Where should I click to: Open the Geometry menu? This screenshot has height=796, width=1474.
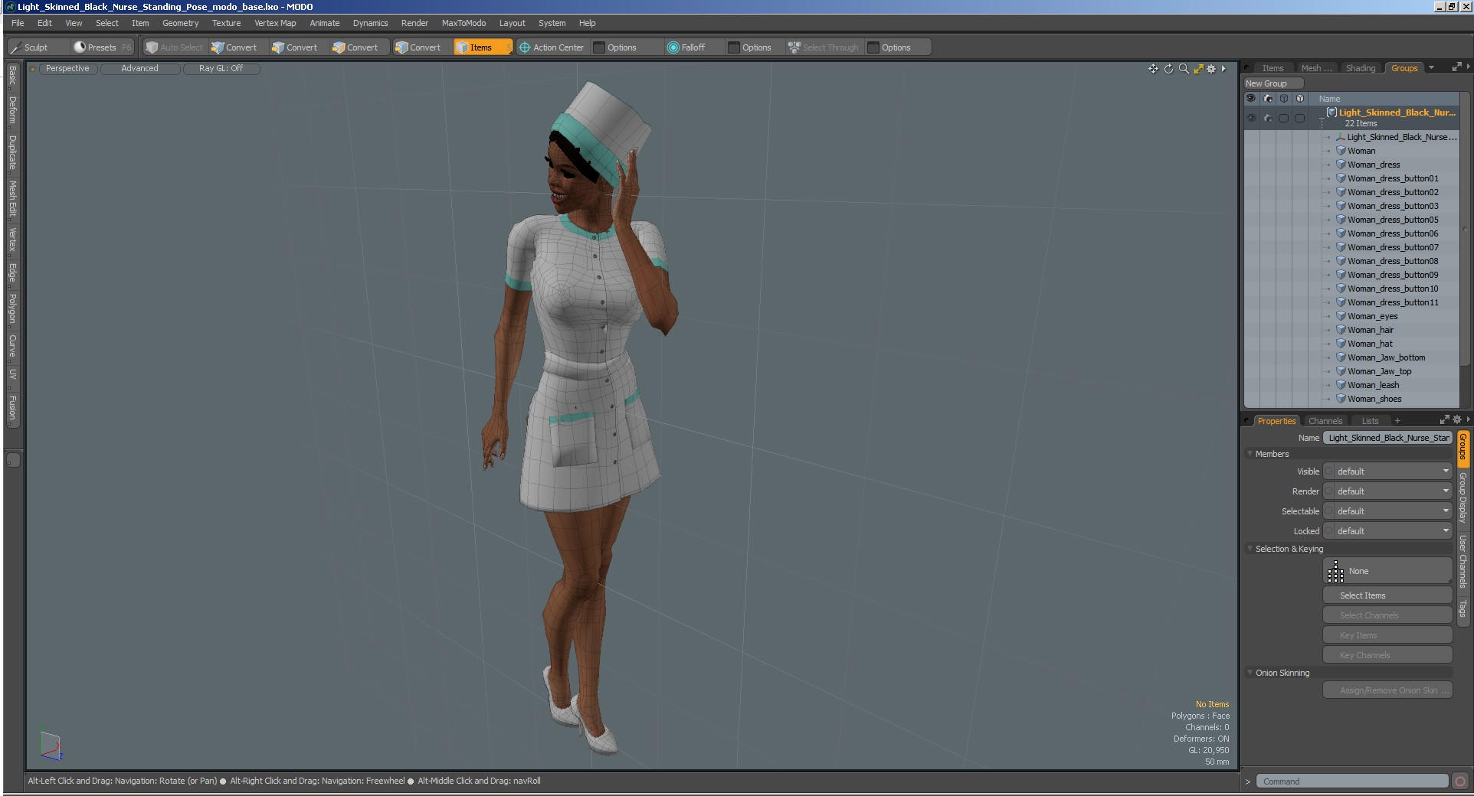180,23
